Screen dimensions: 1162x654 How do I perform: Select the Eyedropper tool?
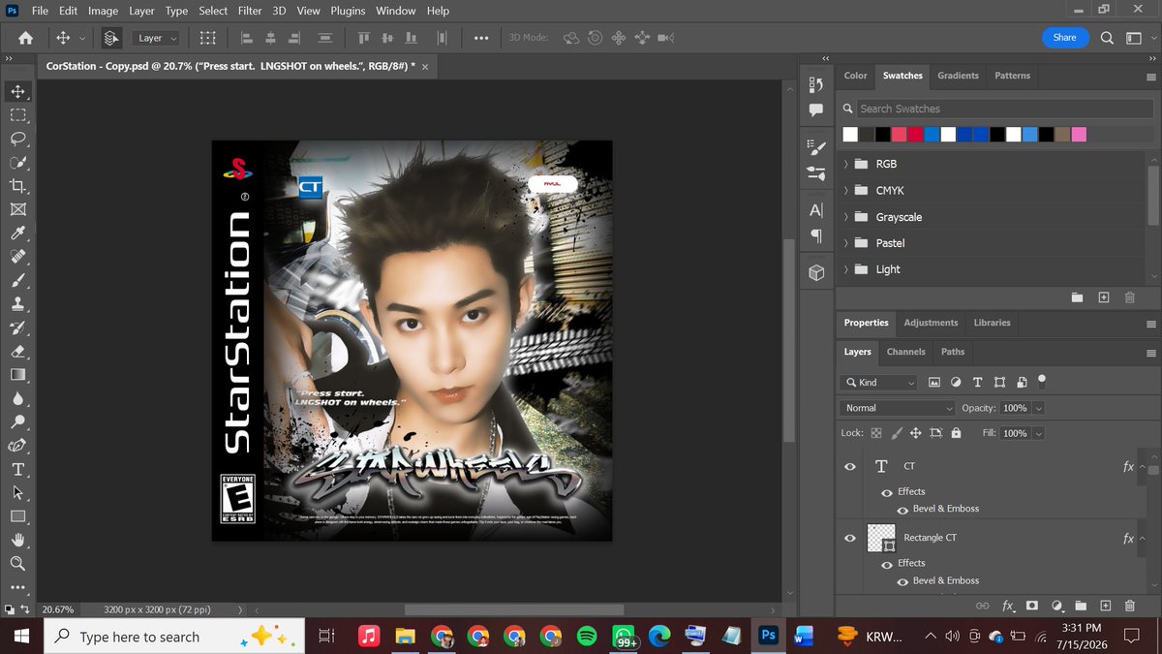click(17, 233)
